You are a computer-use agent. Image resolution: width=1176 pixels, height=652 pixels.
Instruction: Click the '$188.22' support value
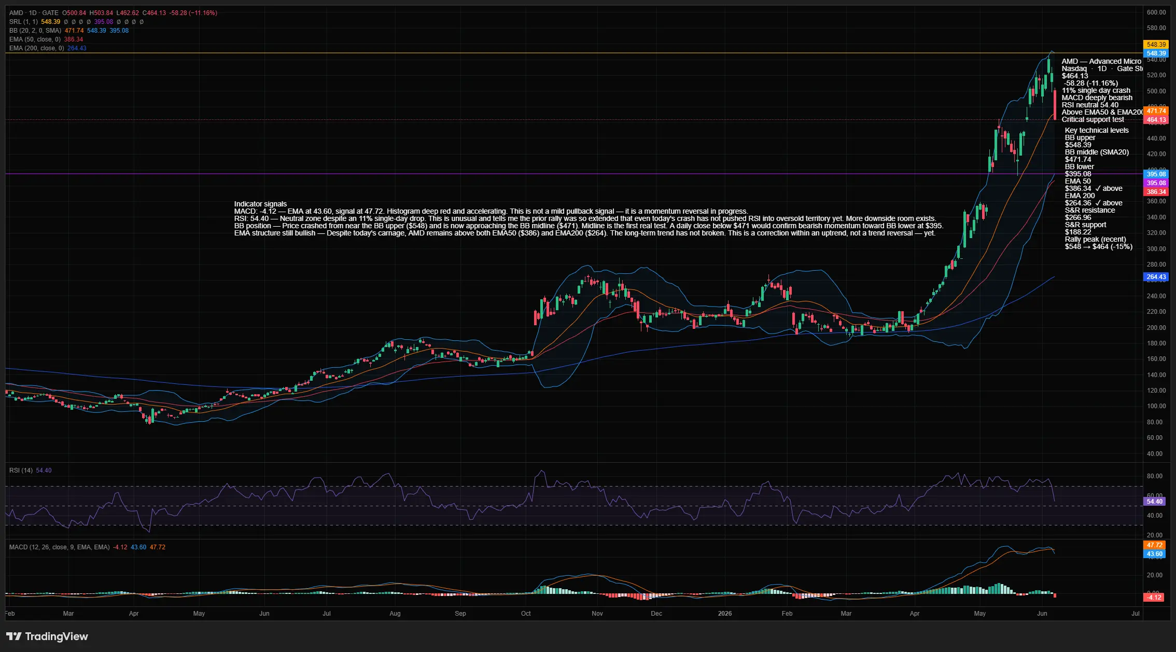(x=1078, y=232)
